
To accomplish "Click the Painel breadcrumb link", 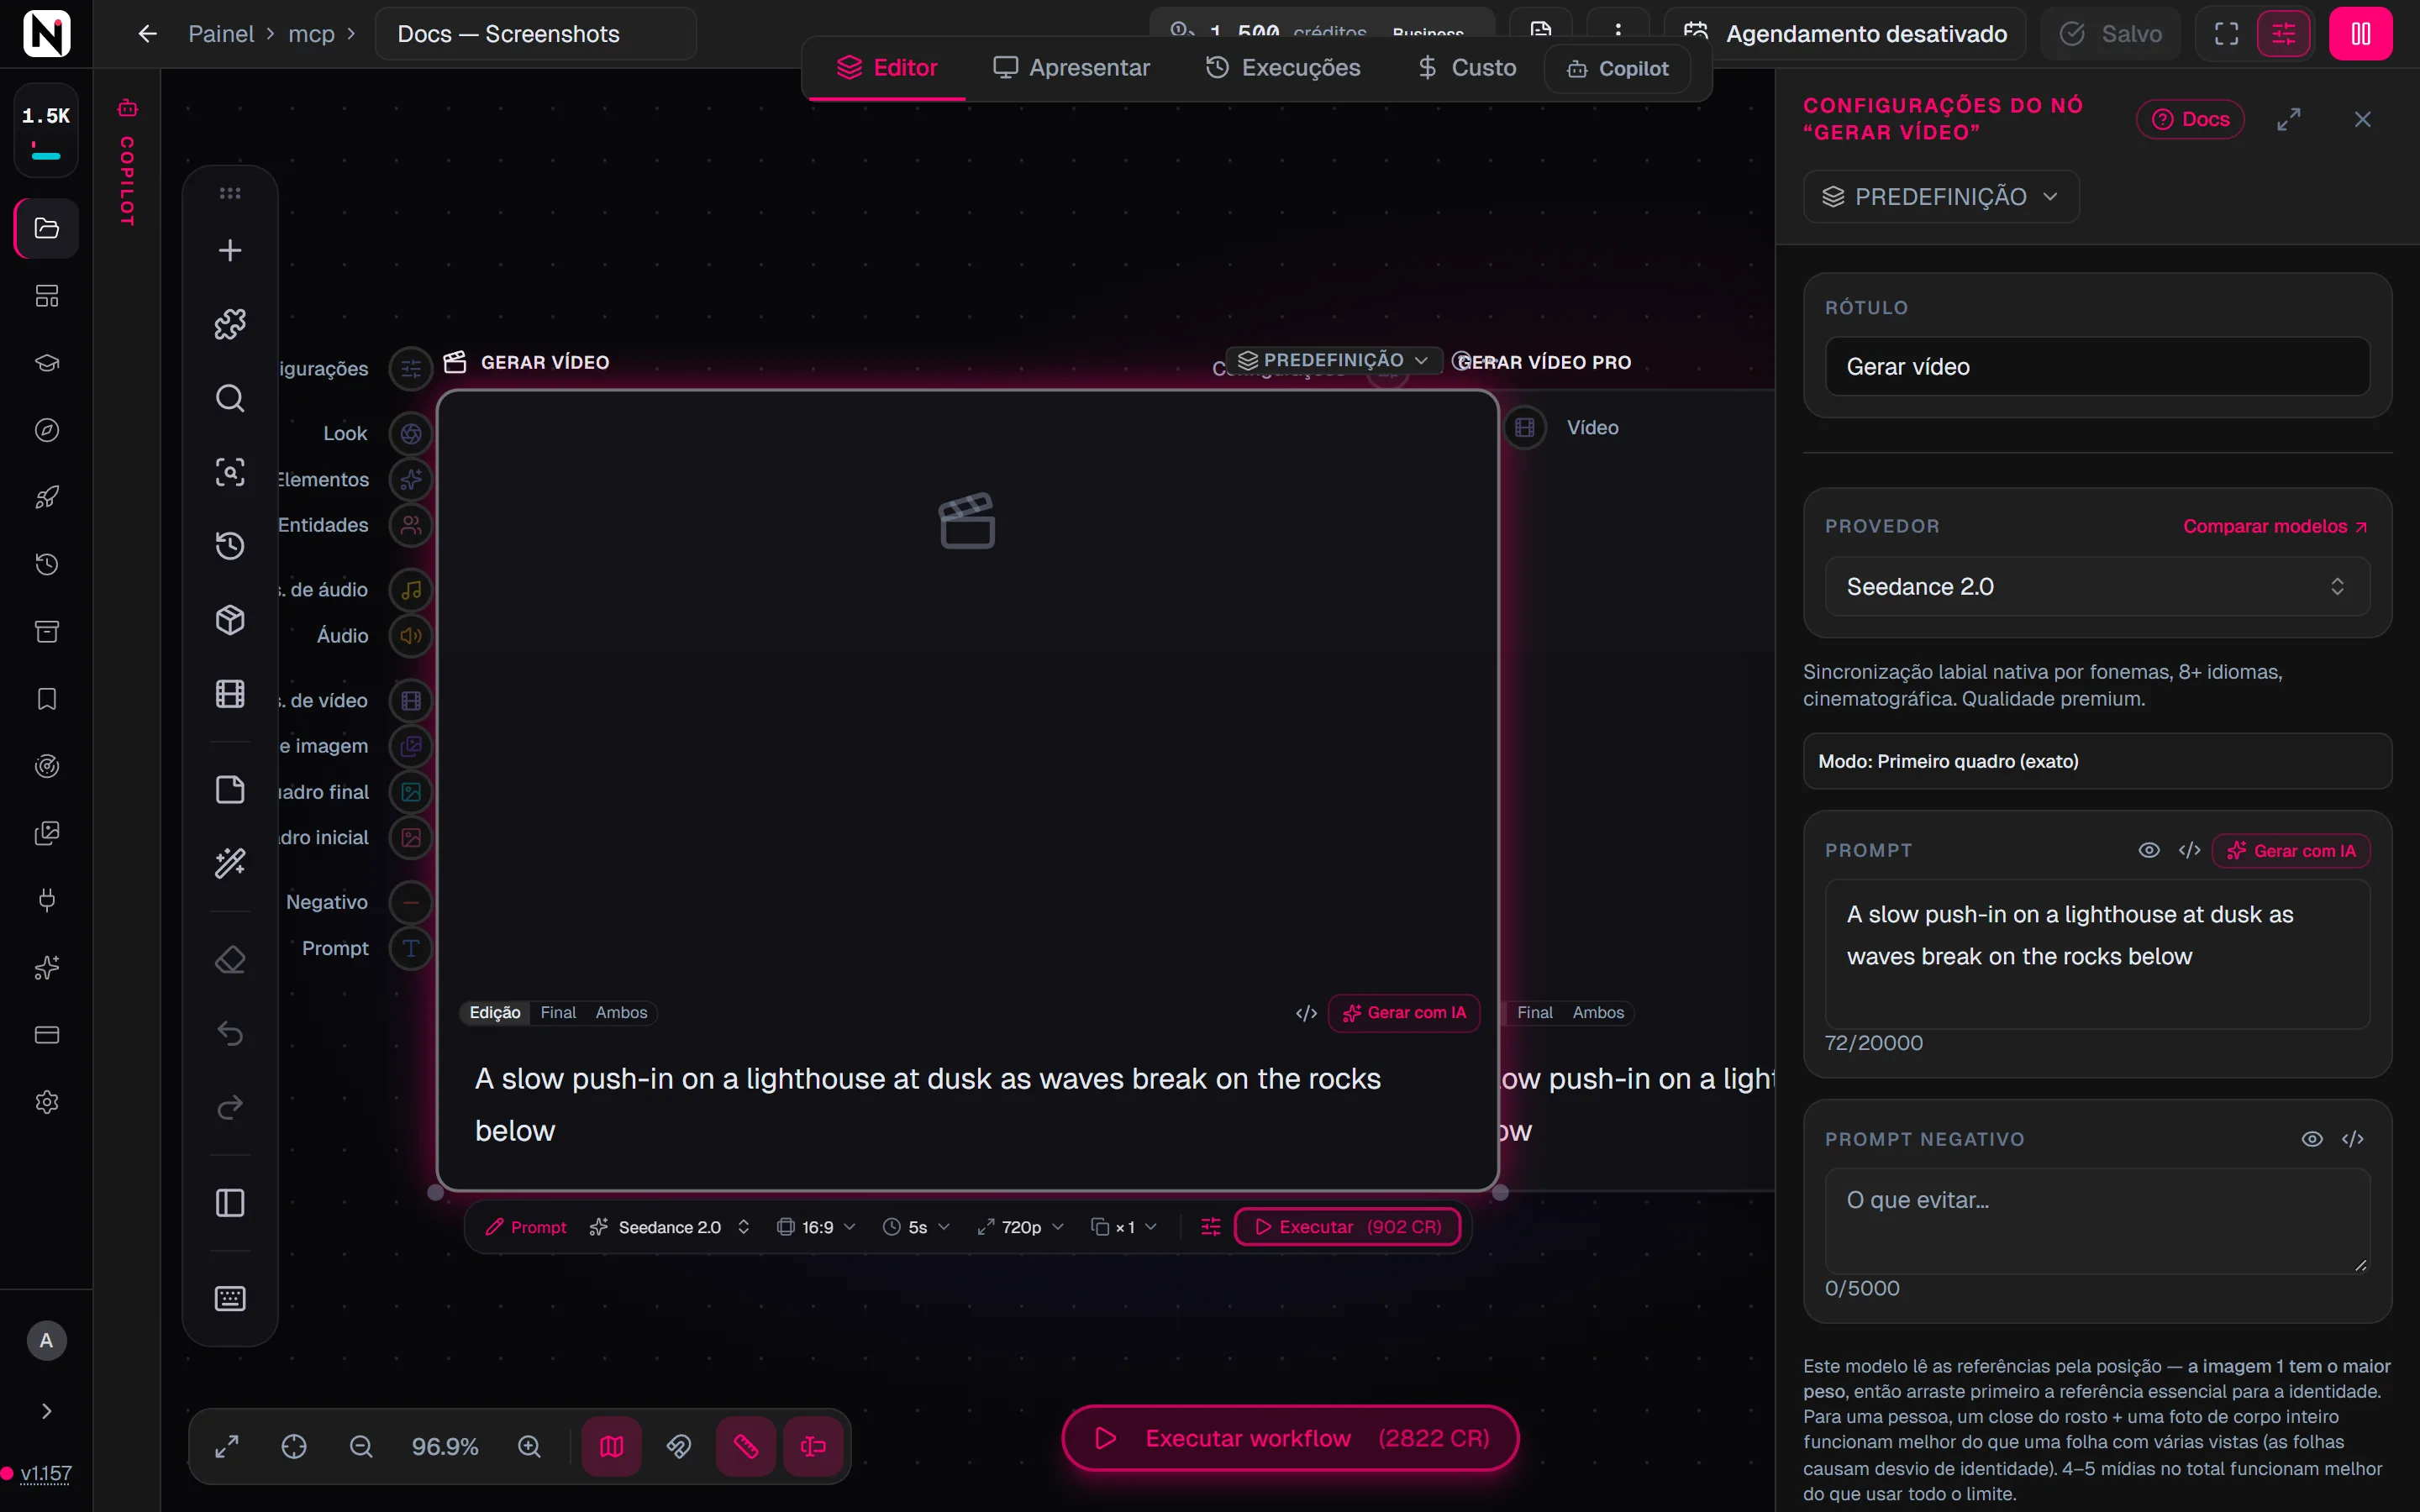I will pyautogui.click(x=221, y=34).
